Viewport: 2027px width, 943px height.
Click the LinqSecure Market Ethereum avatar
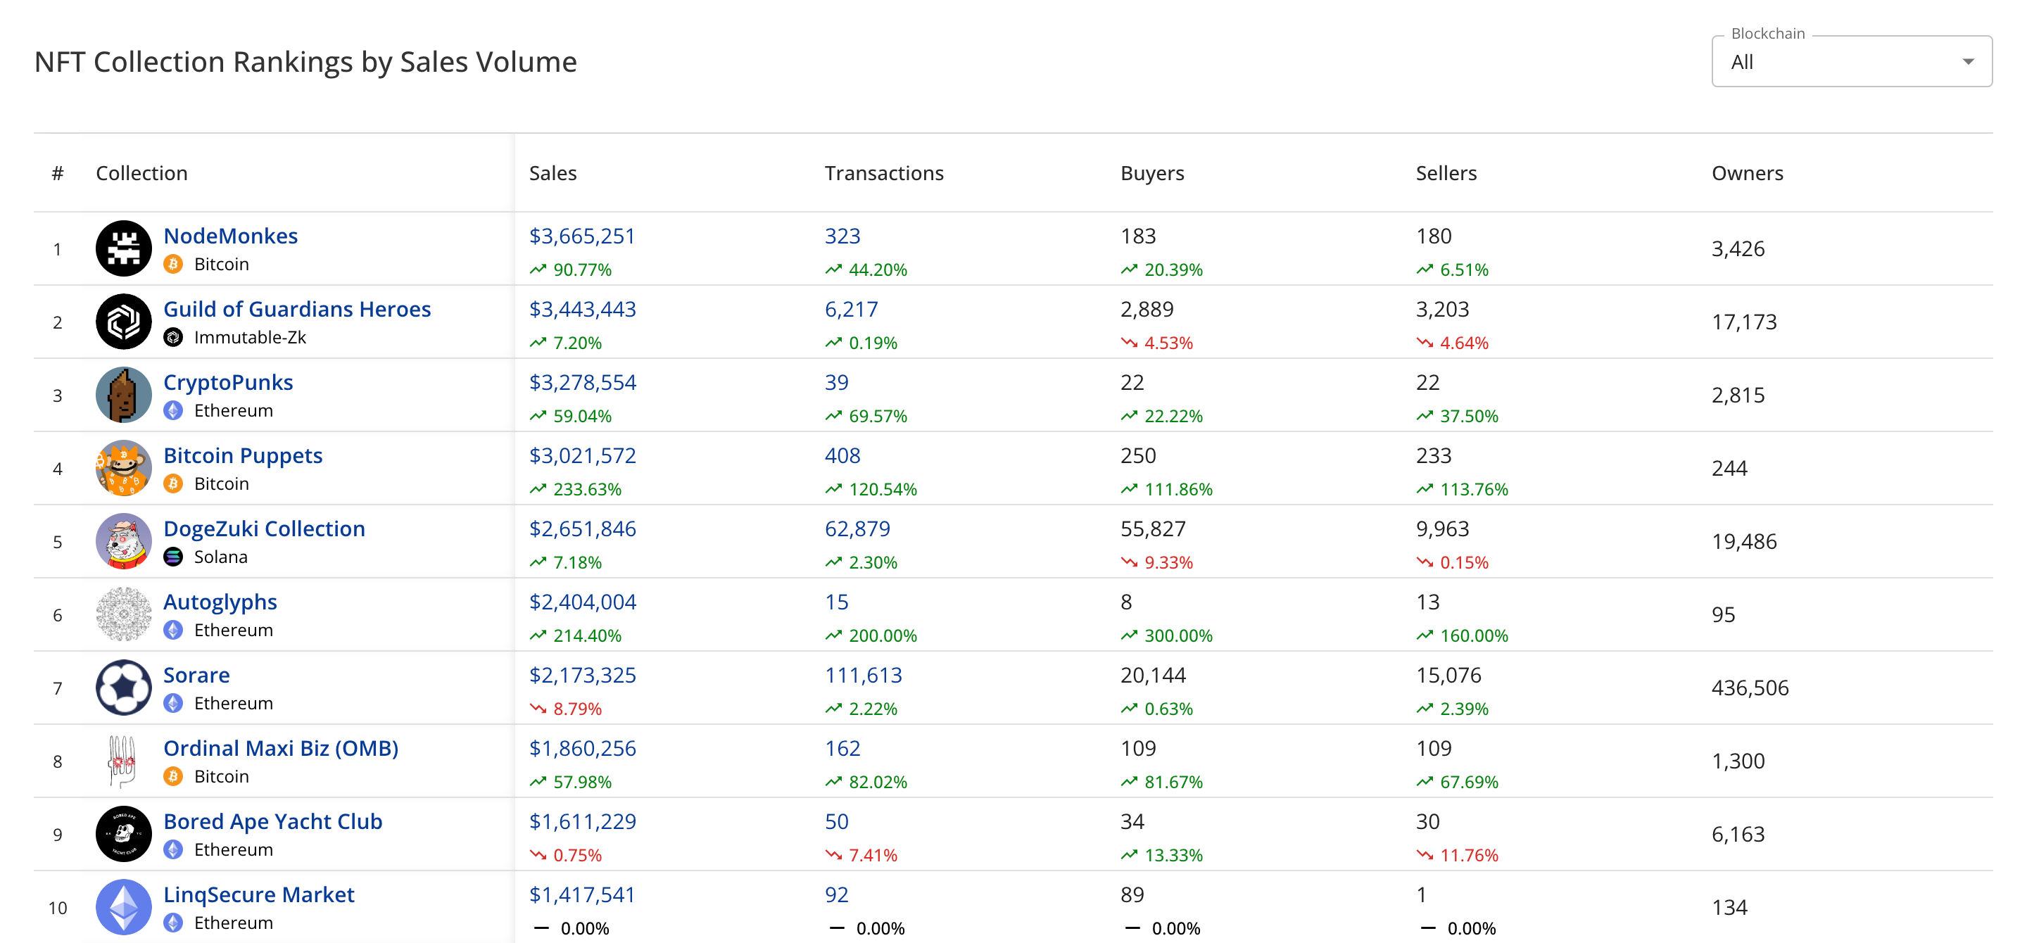pos(124,907)
